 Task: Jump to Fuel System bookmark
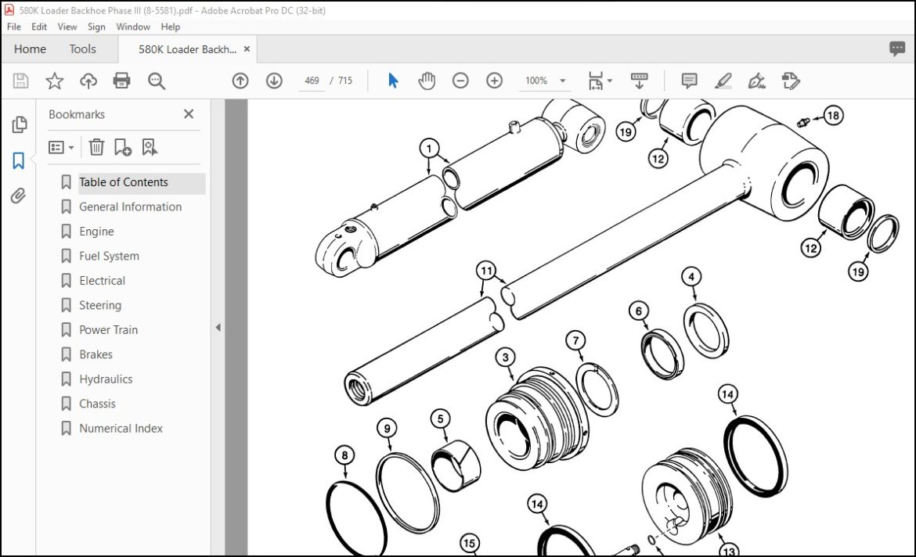click(x=110, y=256)
